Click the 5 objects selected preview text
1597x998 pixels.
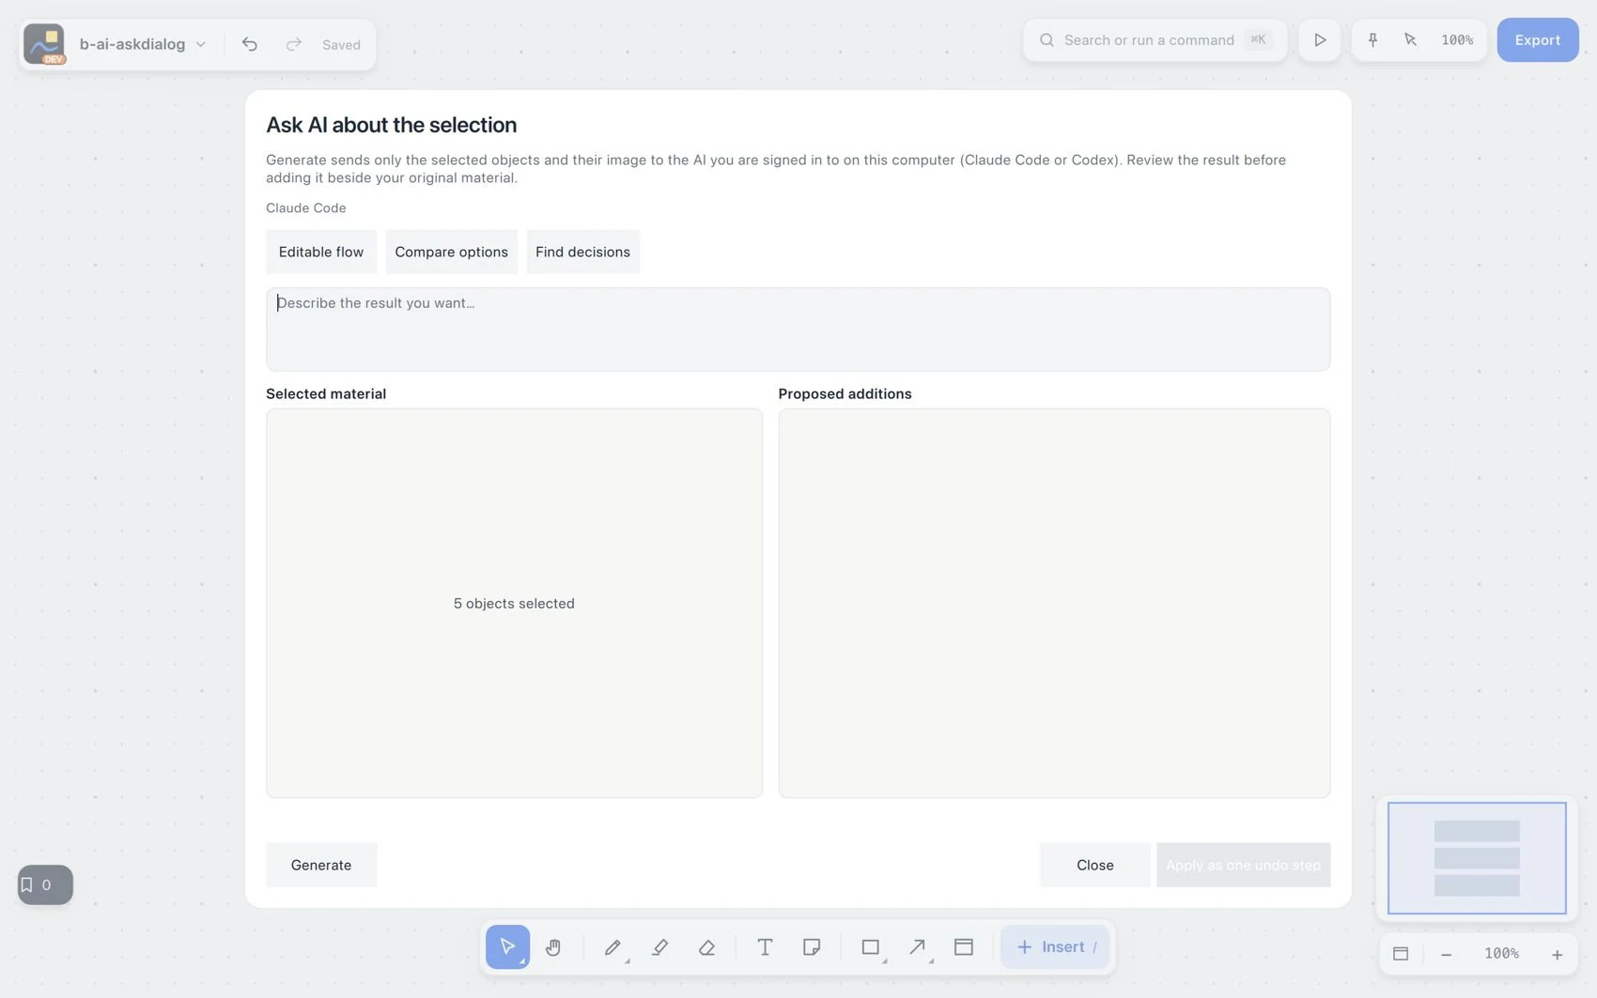(514, 603)
